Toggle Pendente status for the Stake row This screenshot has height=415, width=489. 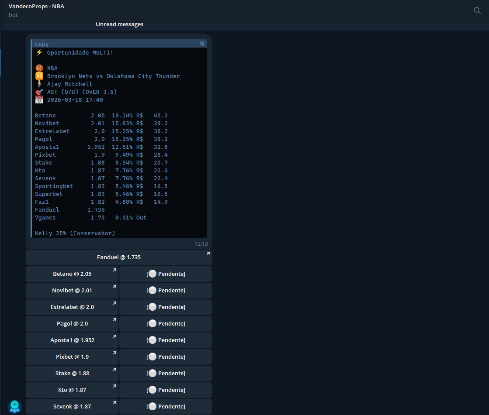166,373
